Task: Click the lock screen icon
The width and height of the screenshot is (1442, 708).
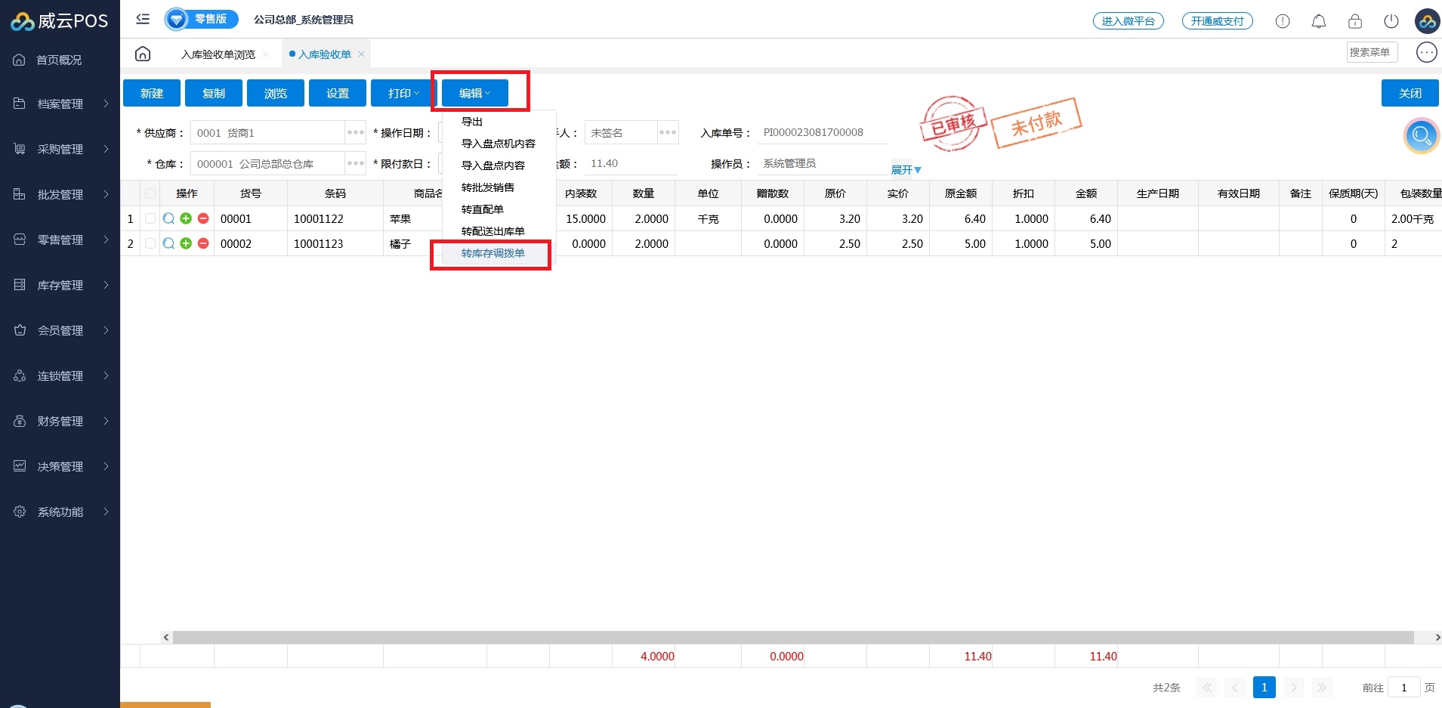Action: coord(1355,21)
